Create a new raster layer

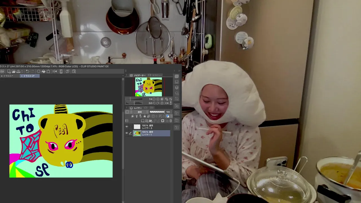[143, 121]
